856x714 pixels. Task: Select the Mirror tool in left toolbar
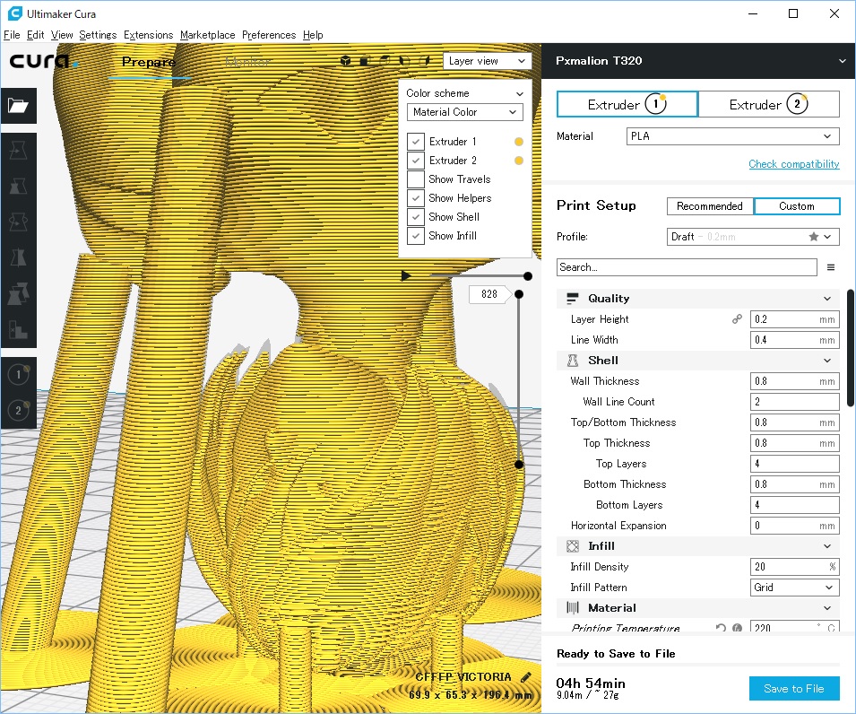(18, 257)
